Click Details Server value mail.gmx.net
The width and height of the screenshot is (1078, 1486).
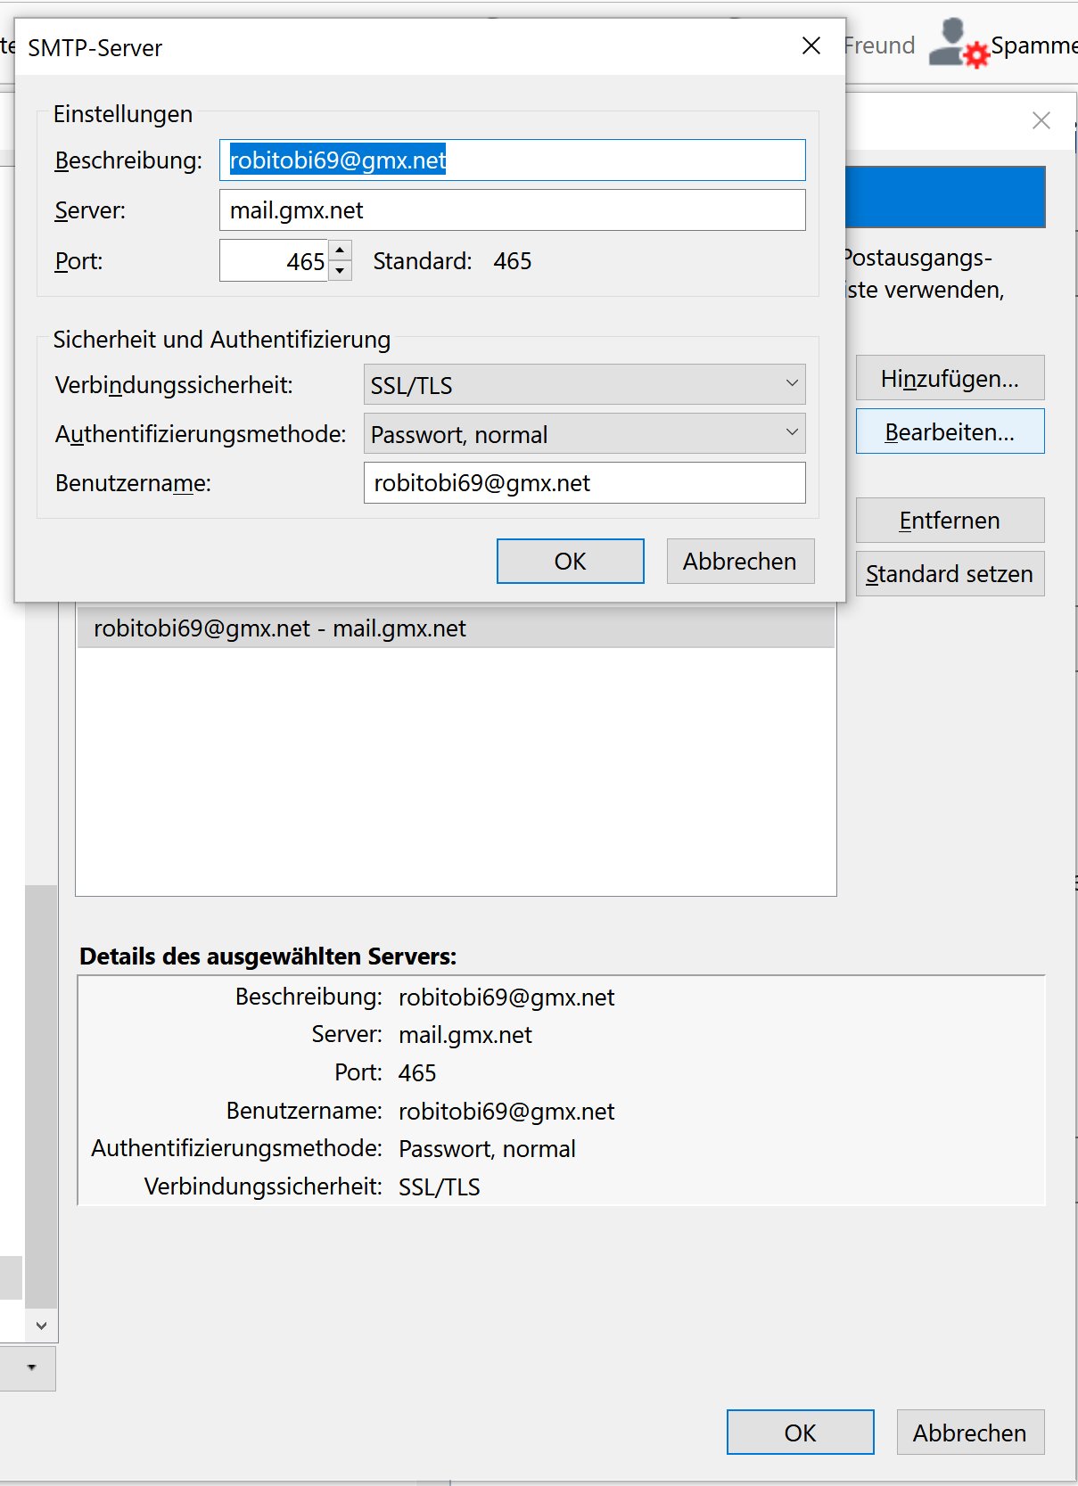click(465, 1035)
